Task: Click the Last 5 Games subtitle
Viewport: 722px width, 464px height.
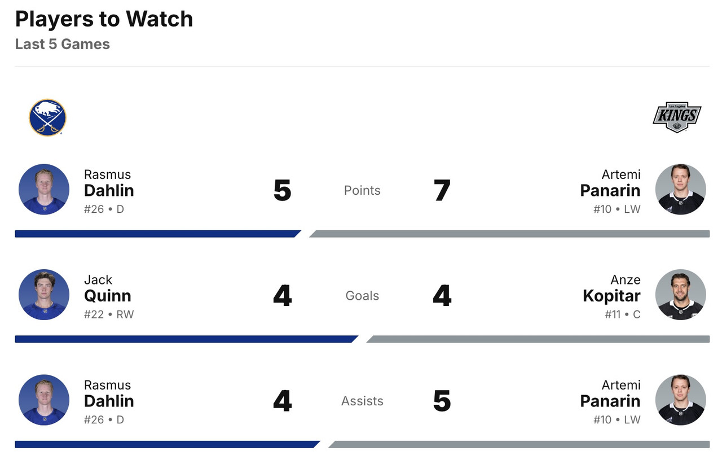Action: pos(63,44)
